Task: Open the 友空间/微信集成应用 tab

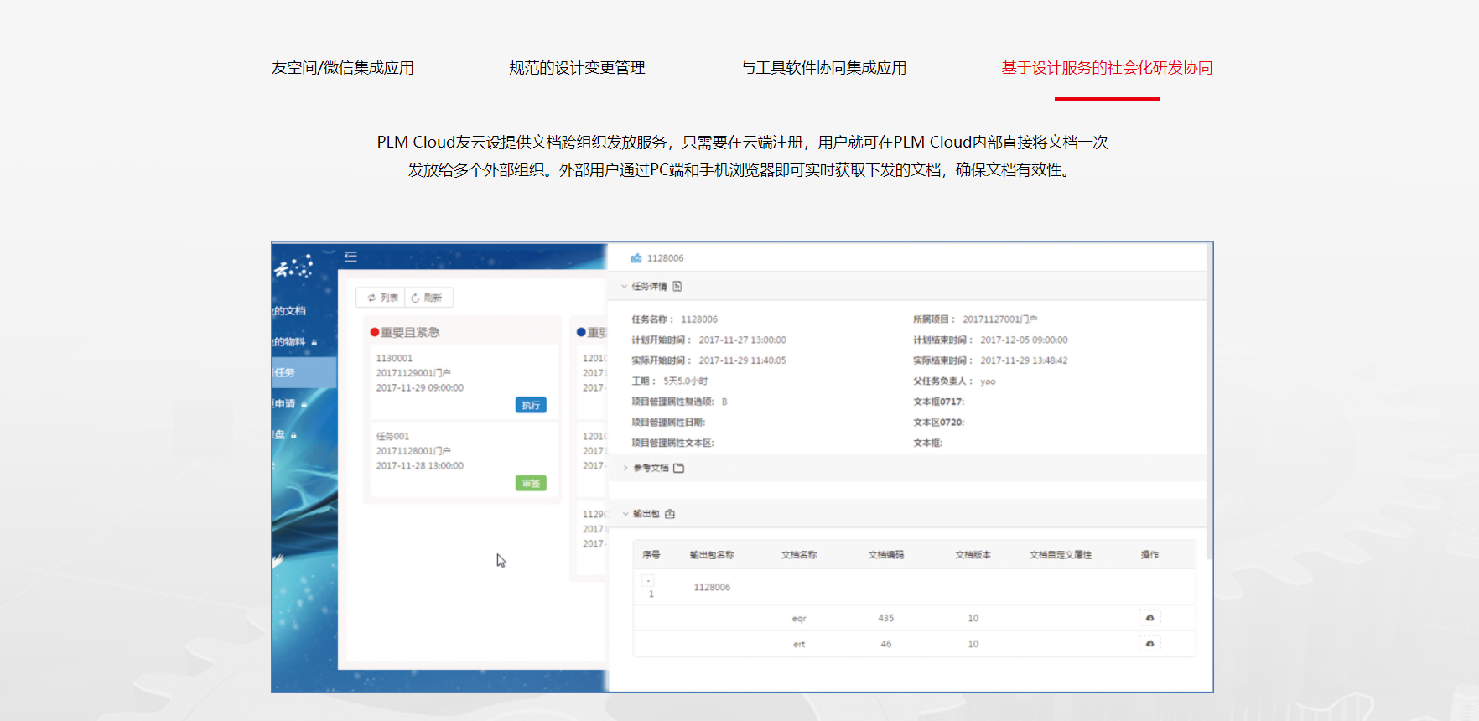Action: click(342, 68)
